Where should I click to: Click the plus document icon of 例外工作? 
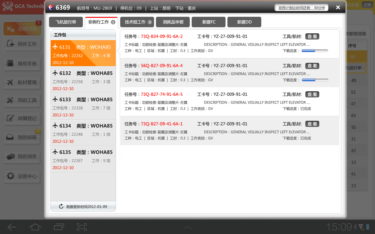[10, 44]
